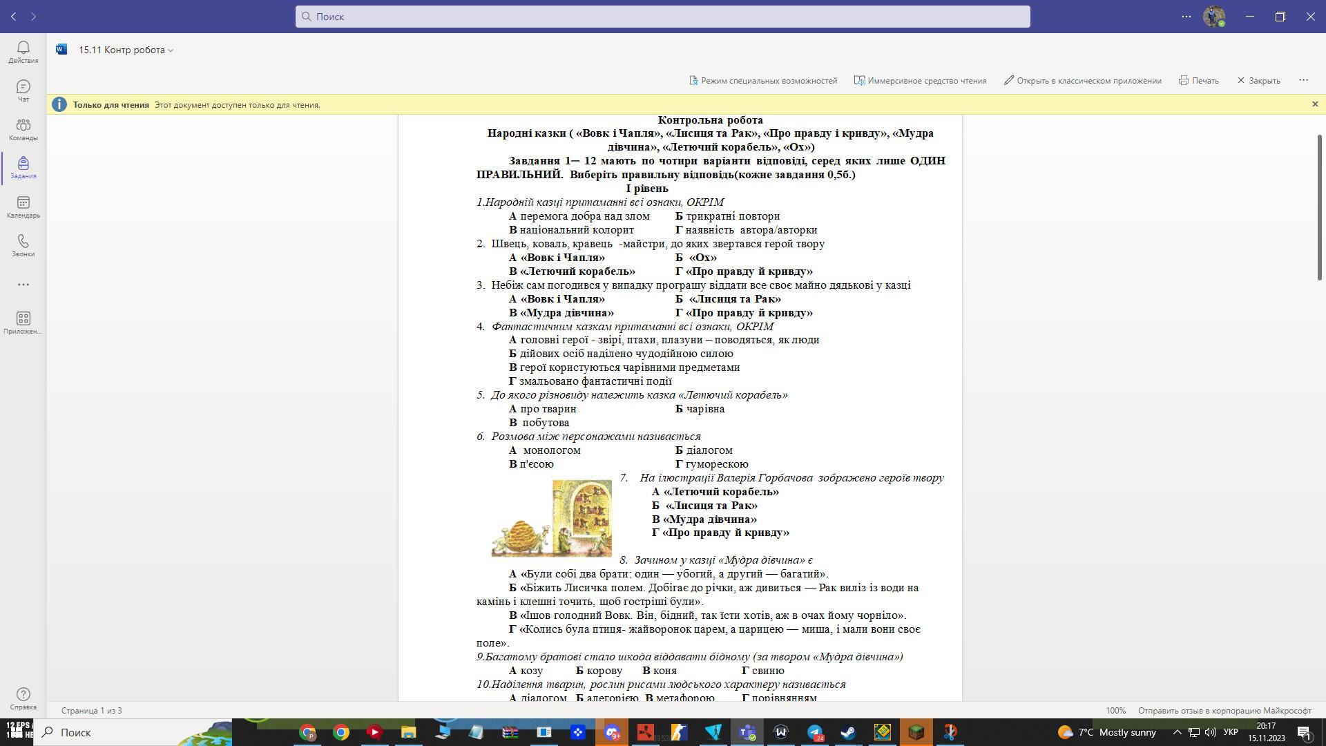Go back with the left arrow
Image resolution: width=1326 pixels, height=746 pixels.
(13, 17)
